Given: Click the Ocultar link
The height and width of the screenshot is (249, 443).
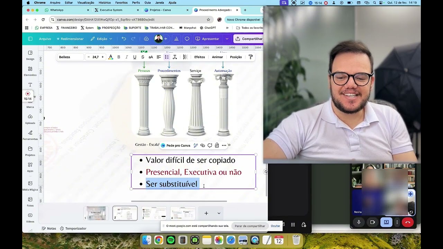Looking at the screenshot, I should coord(275,226).
